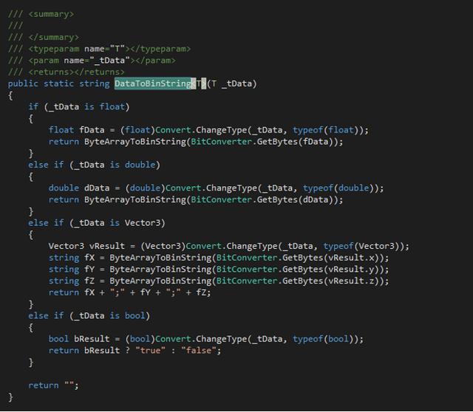This screenshot has height=412, width=473.
Task: Click the "false" string literal
Action: (x=199, y=351)
